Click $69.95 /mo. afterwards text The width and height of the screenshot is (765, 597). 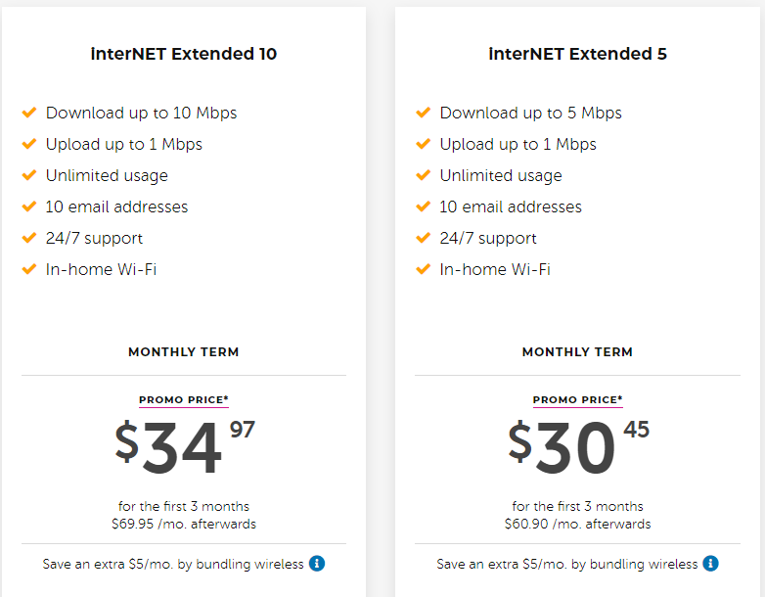tap(184, 525)
